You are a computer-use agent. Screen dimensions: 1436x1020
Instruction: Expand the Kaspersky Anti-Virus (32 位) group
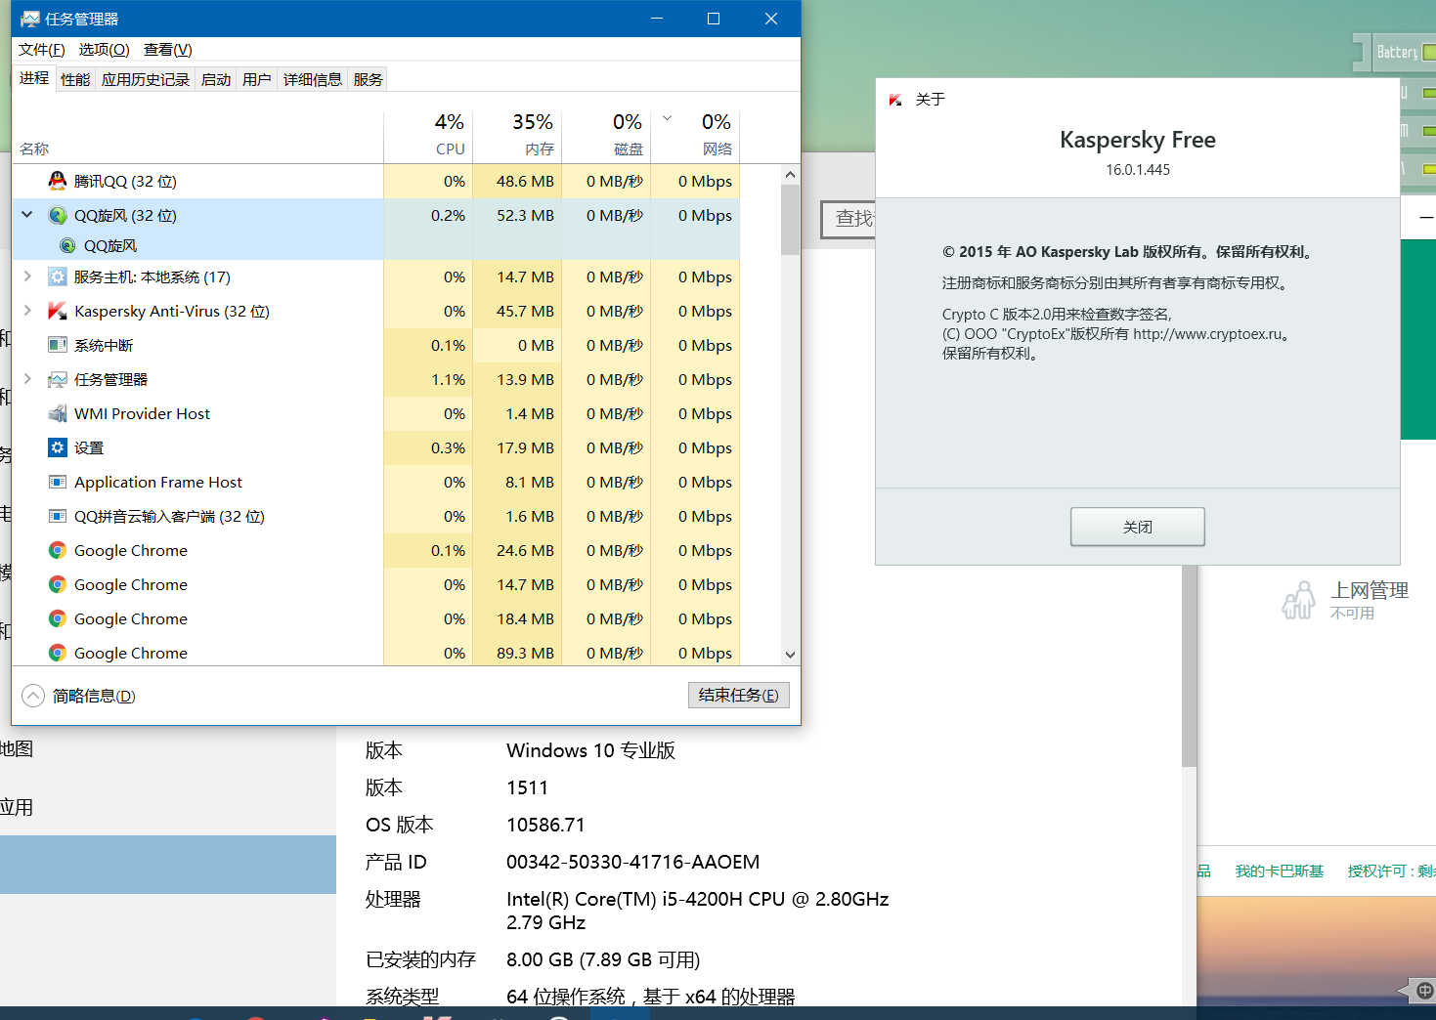27,311
